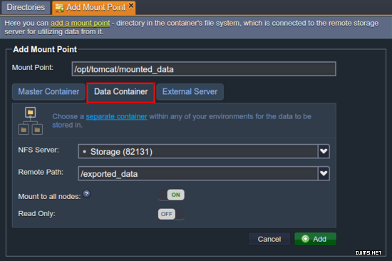Select the Data Container tab
Viewport: 392px width, 261px height.
click(x=121, y=93)
